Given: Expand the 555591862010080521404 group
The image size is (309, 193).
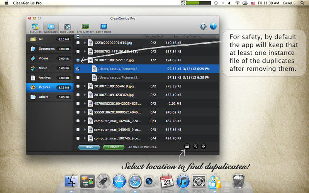Looking at the screenshot, I should [85, 112].
